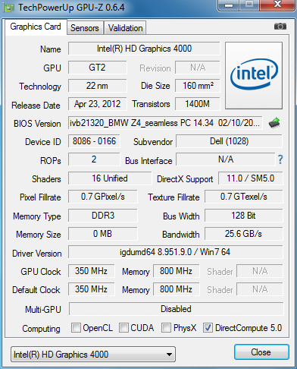Click the BIOS save chip icon

click(x=274, y=123)
